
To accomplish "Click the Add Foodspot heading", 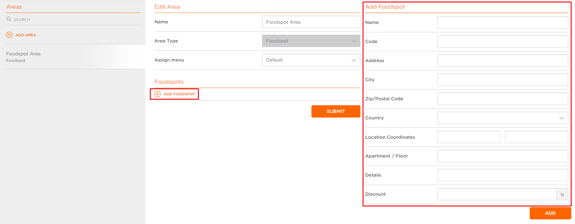I will click(385, 7).
